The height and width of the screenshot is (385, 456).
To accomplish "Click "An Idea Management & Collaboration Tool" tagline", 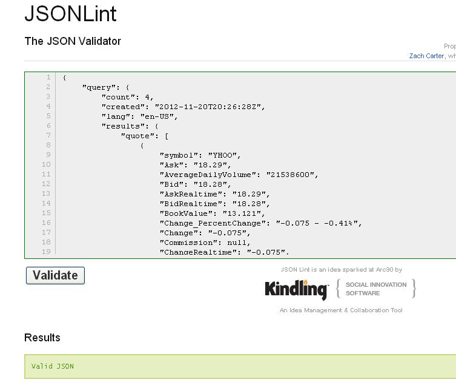I will click(x=341, y=310).
